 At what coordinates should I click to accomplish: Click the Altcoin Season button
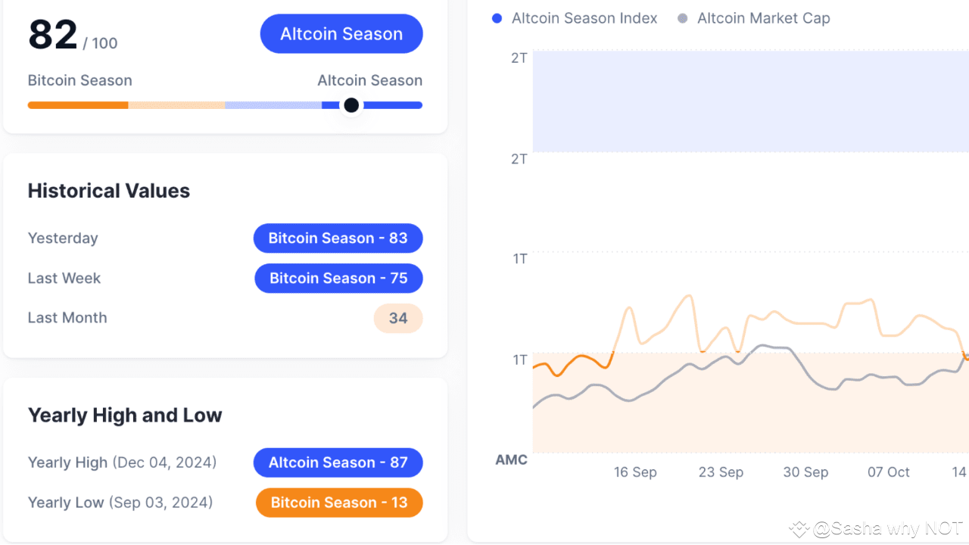(x=341, y=33)
